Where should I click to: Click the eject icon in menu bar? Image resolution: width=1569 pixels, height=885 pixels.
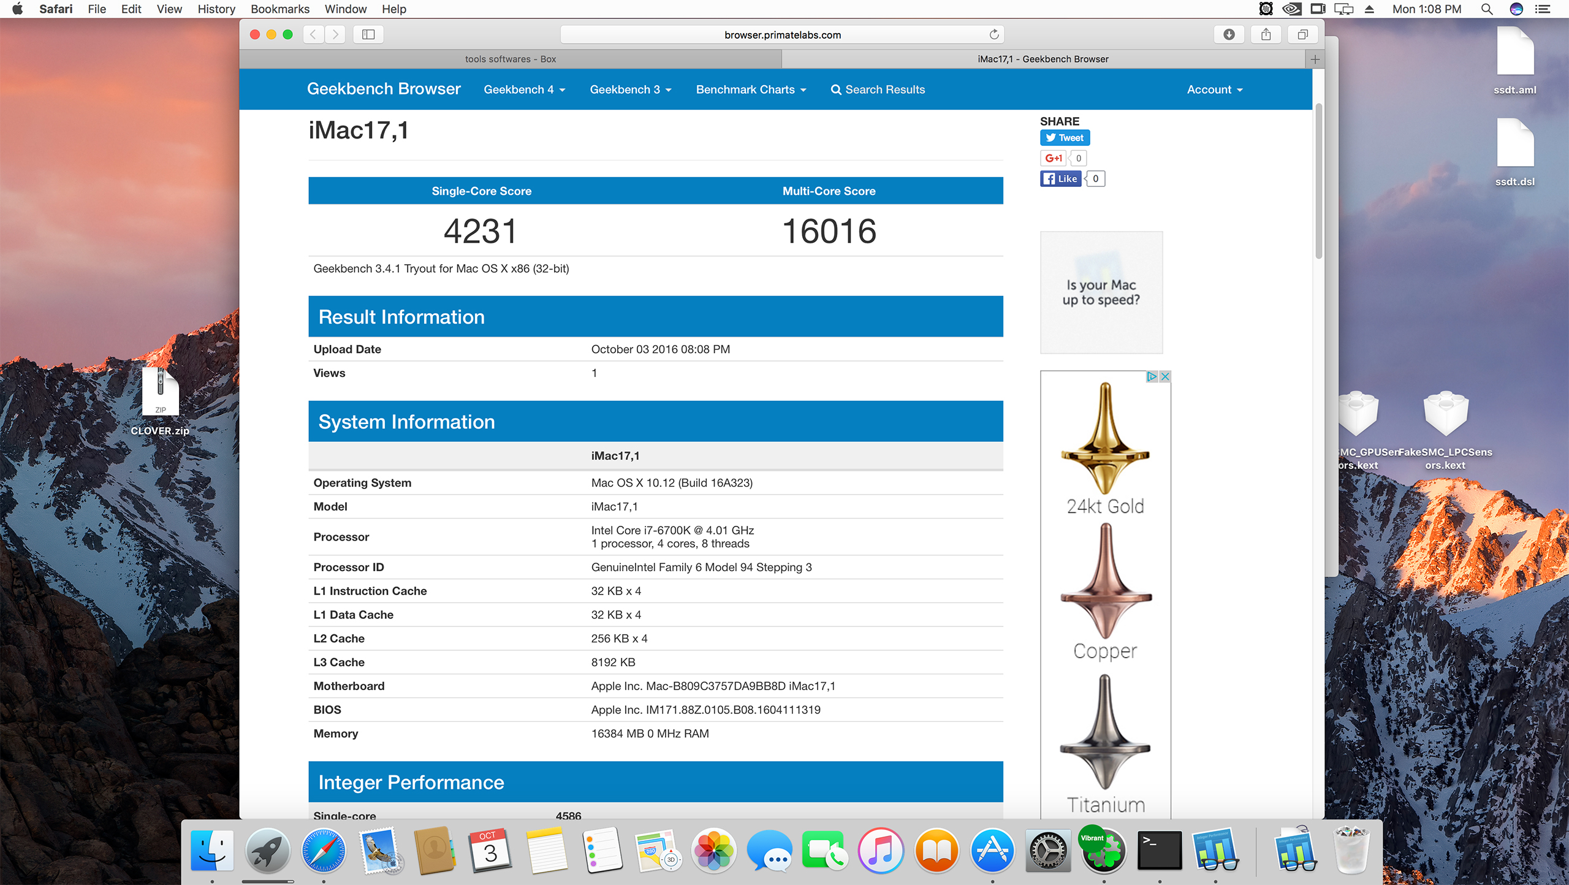click(1369, 9)
